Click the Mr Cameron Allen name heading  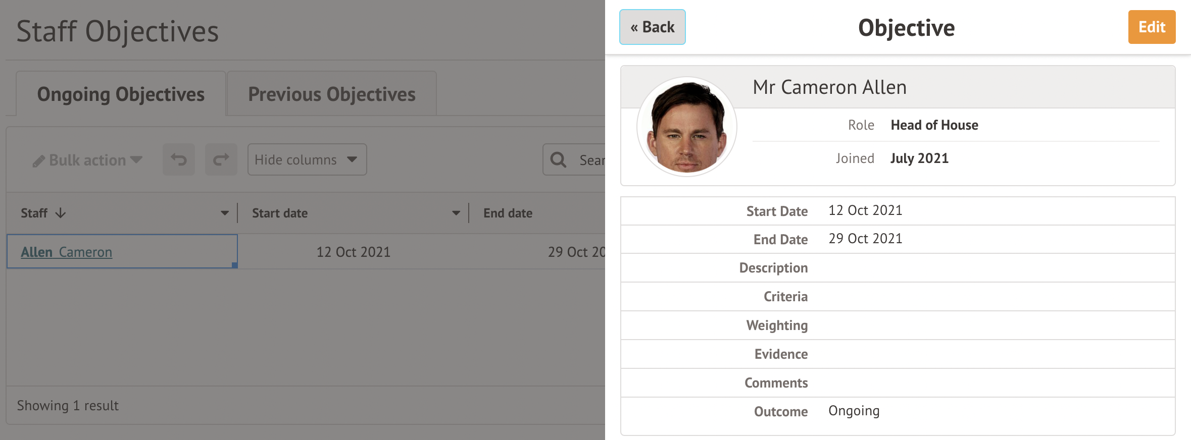click(829, 87)
